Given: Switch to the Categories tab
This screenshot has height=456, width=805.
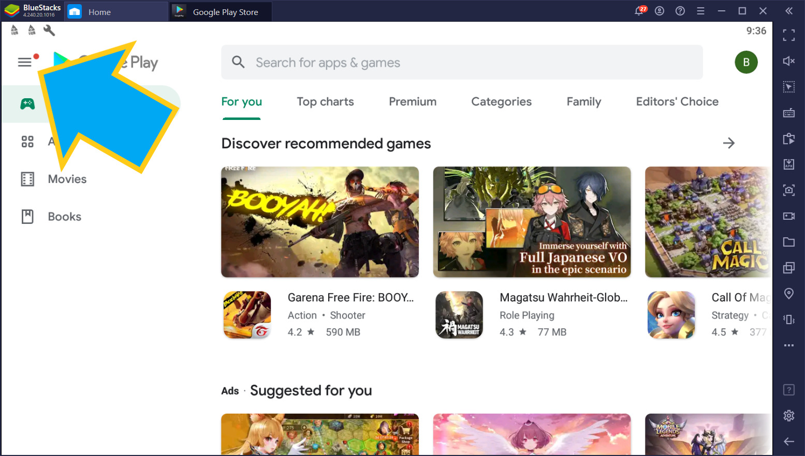Looking at the screenshot, I should (x=501, y=102).
